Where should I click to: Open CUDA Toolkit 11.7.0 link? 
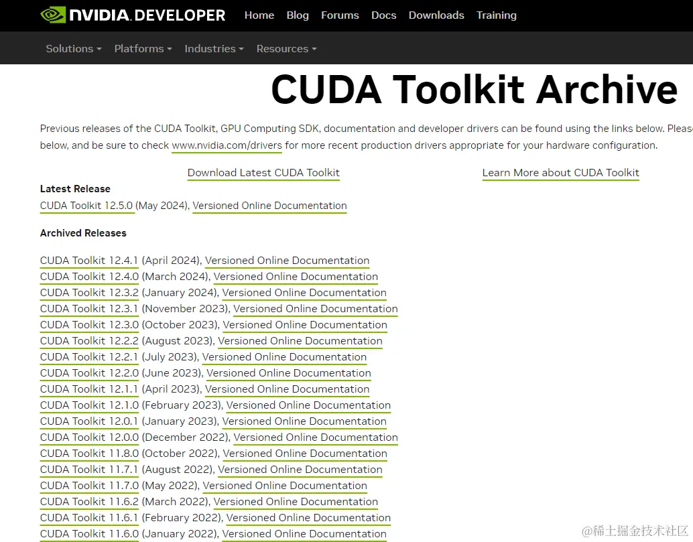pyautogui.click(x=89, y=486)
